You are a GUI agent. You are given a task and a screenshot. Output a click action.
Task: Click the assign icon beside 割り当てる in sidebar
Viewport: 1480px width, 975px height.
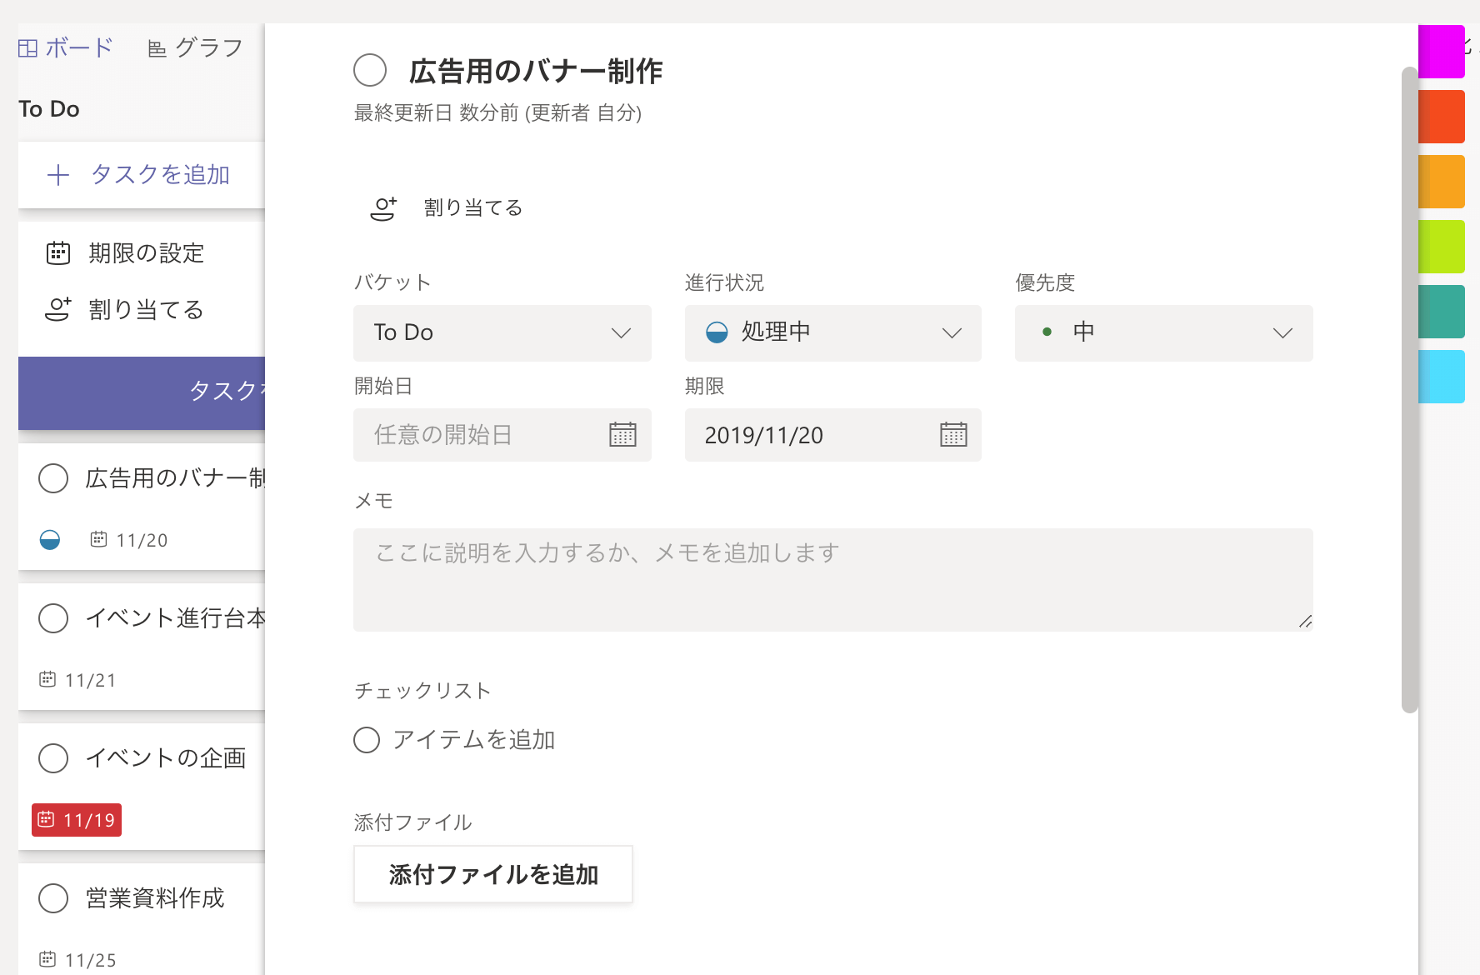tap(58, 310)
